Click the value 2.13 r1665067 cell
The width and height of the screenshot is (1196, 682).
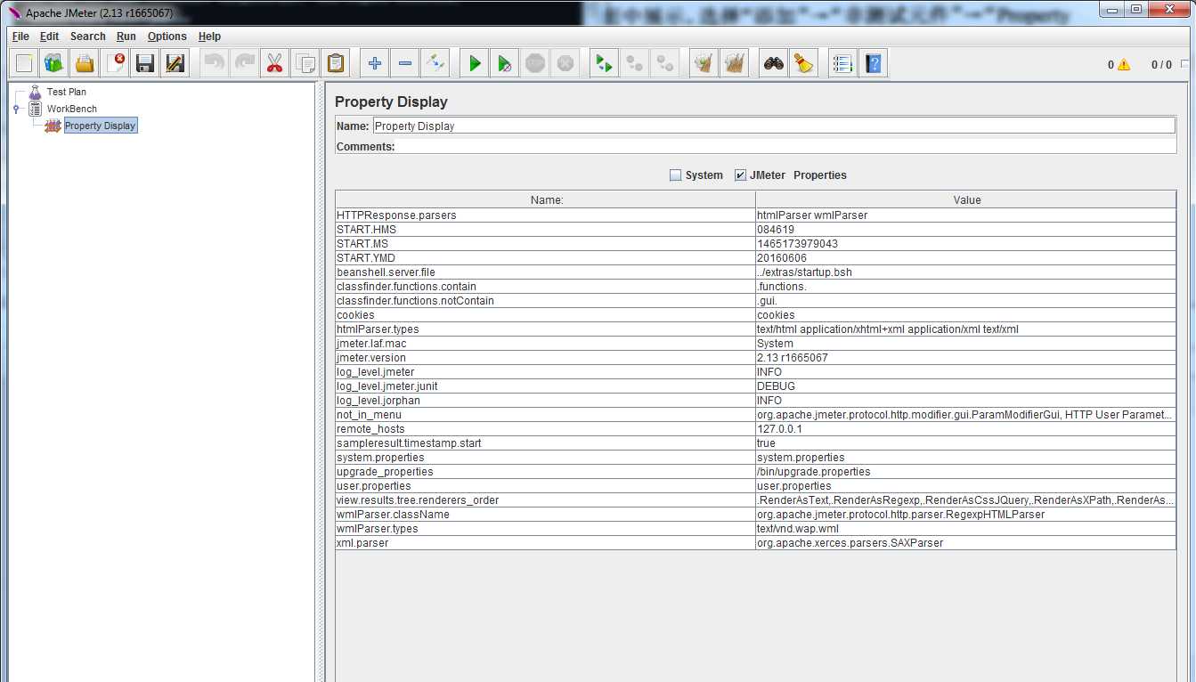point(966,358)
